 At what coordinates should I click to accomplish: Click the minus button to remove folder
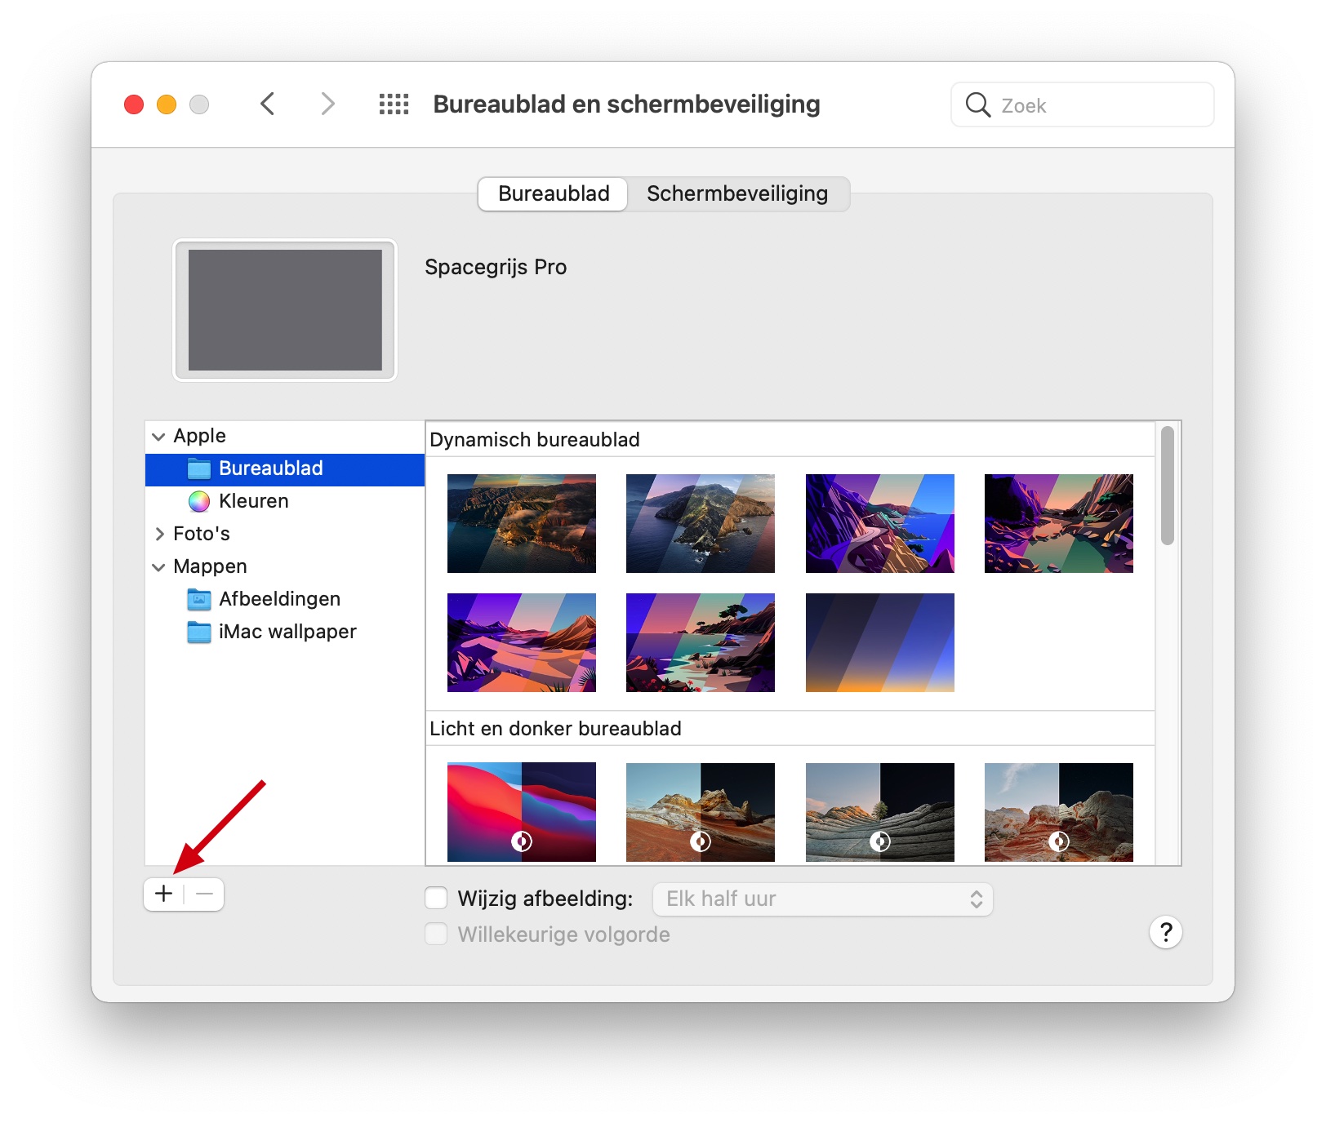click(x=204, y=894)
